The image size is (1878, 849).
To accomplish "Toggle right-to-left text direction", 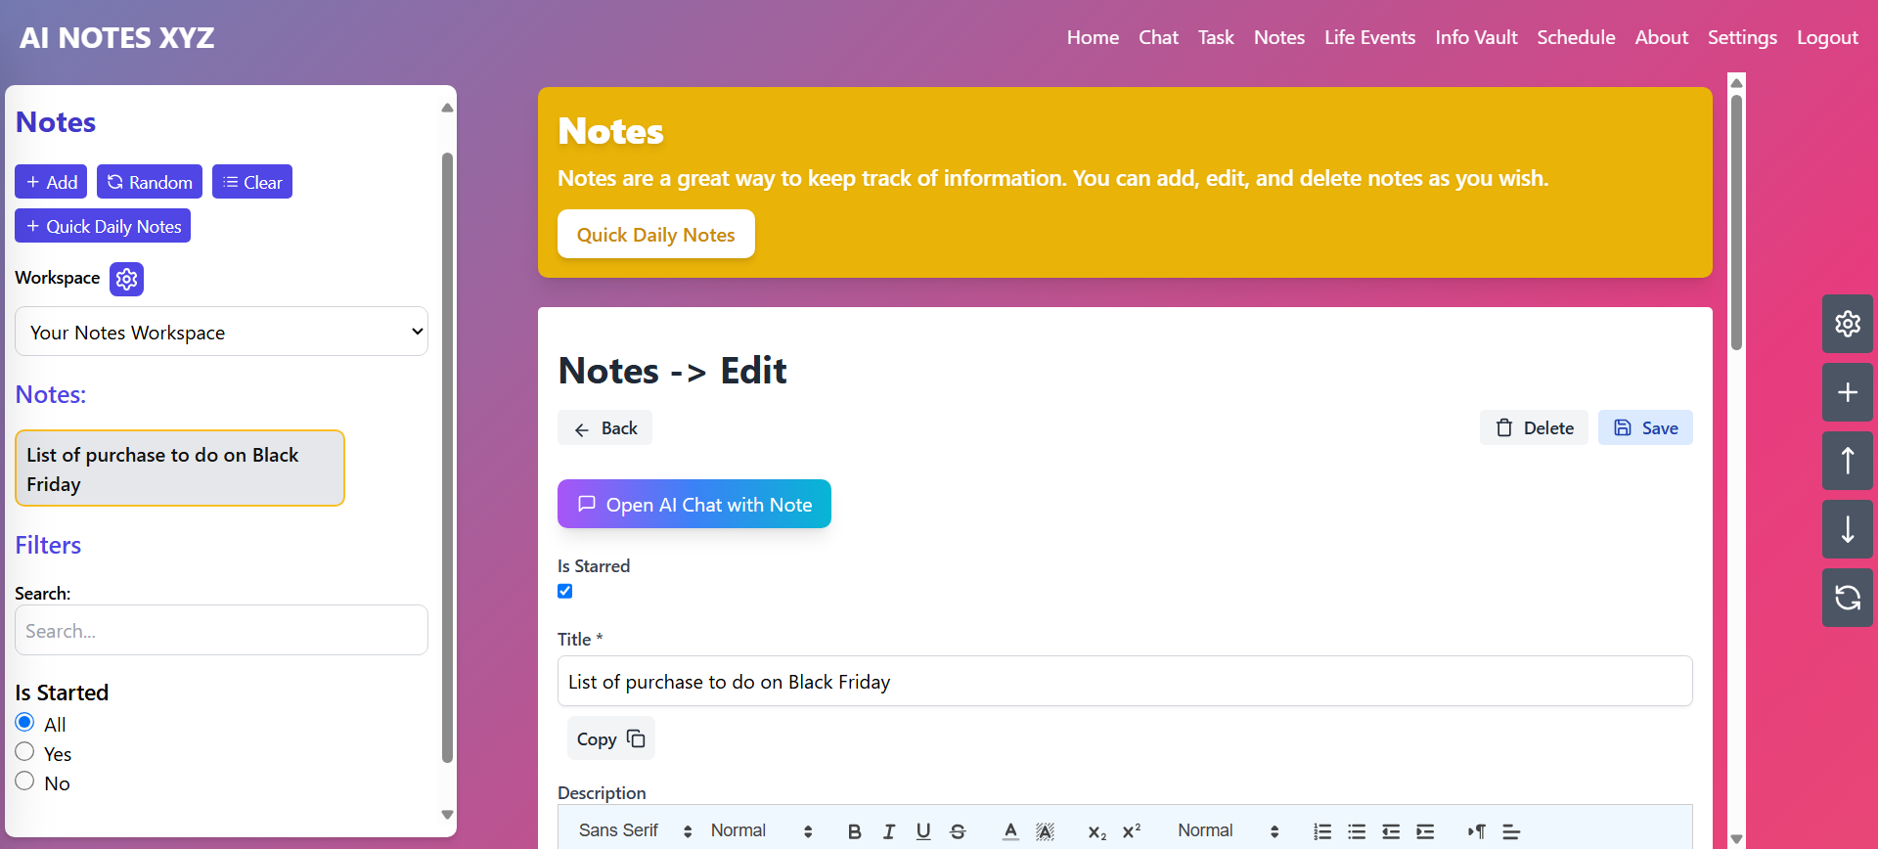I will (x=1477, y=831).
